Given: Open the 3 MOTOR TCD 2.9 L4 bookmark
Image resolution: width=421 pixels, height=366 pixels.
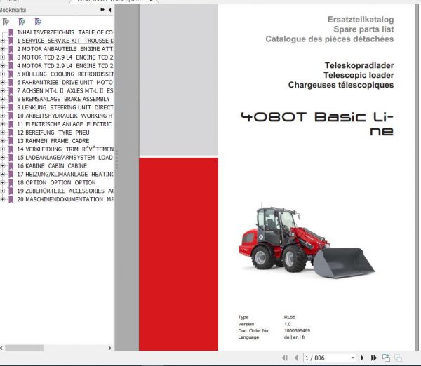Looking at the screenshot, I should (x=65, y=57).
